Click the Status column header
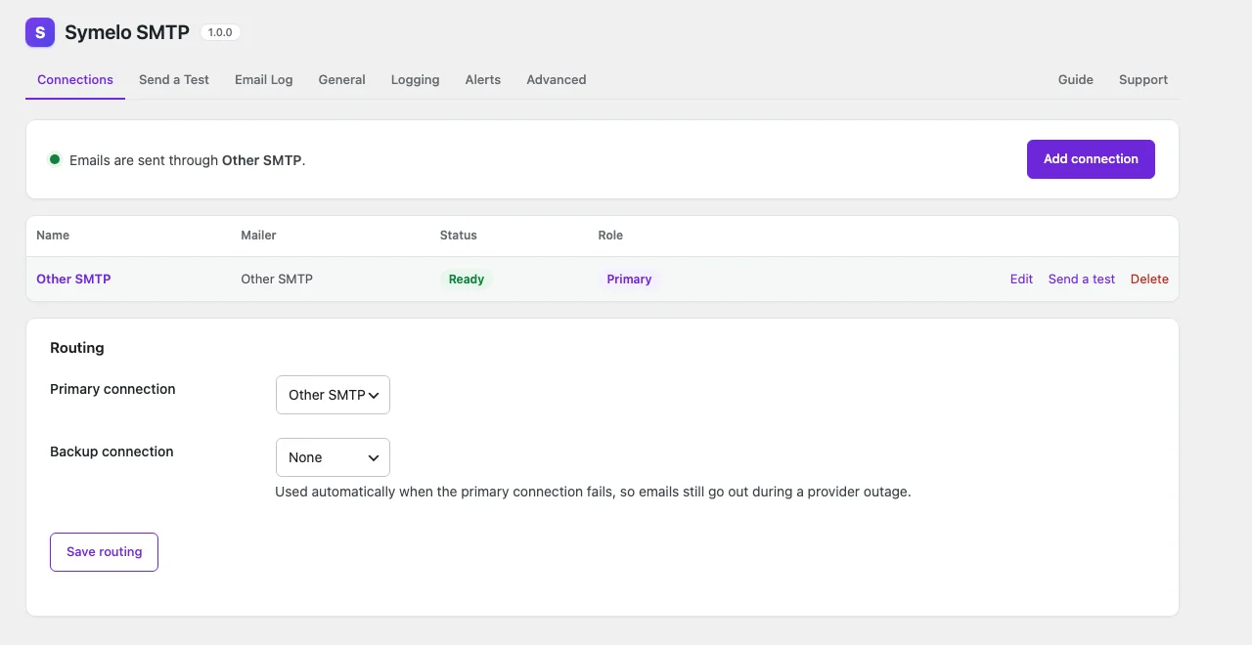The height and width of the screenshot is (645, 1252). point(459,236)
